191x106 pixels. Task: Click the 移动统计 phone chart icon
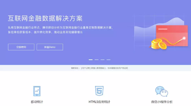[37, 91]
